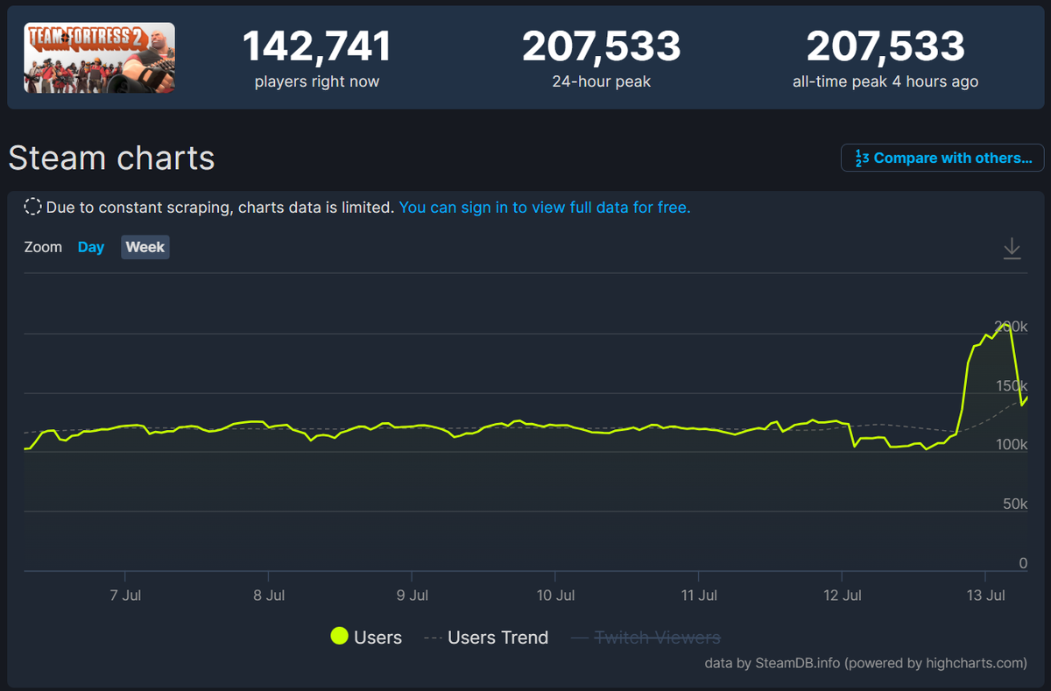Switch the zoom to Day view
1051x691 pixels.
coord(91,247)
